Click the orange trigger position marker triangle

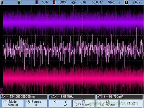(x=73, y=5)
